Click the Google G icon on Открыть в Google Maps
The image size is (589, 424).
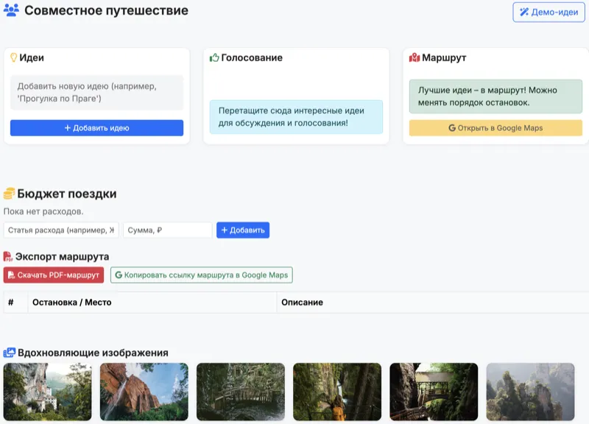coord(451,128)
